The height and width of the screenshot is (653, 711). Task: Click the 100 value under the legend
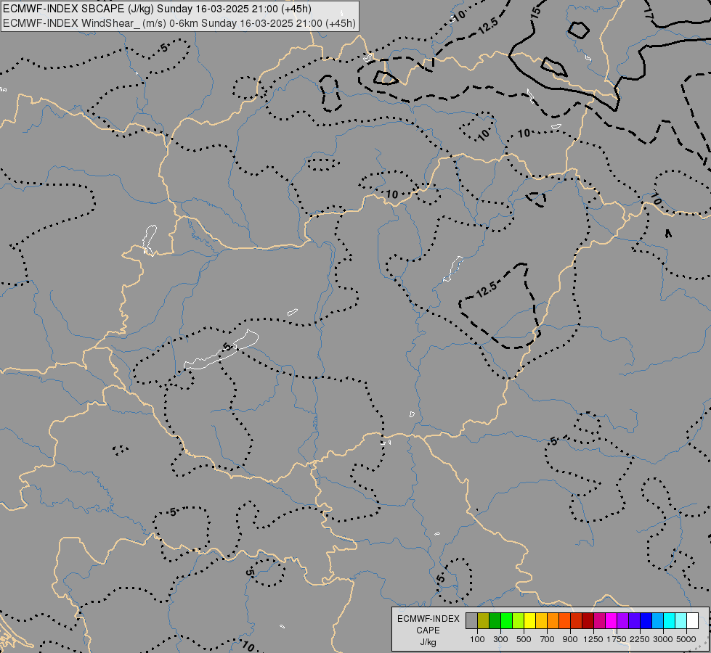point(477,639)
